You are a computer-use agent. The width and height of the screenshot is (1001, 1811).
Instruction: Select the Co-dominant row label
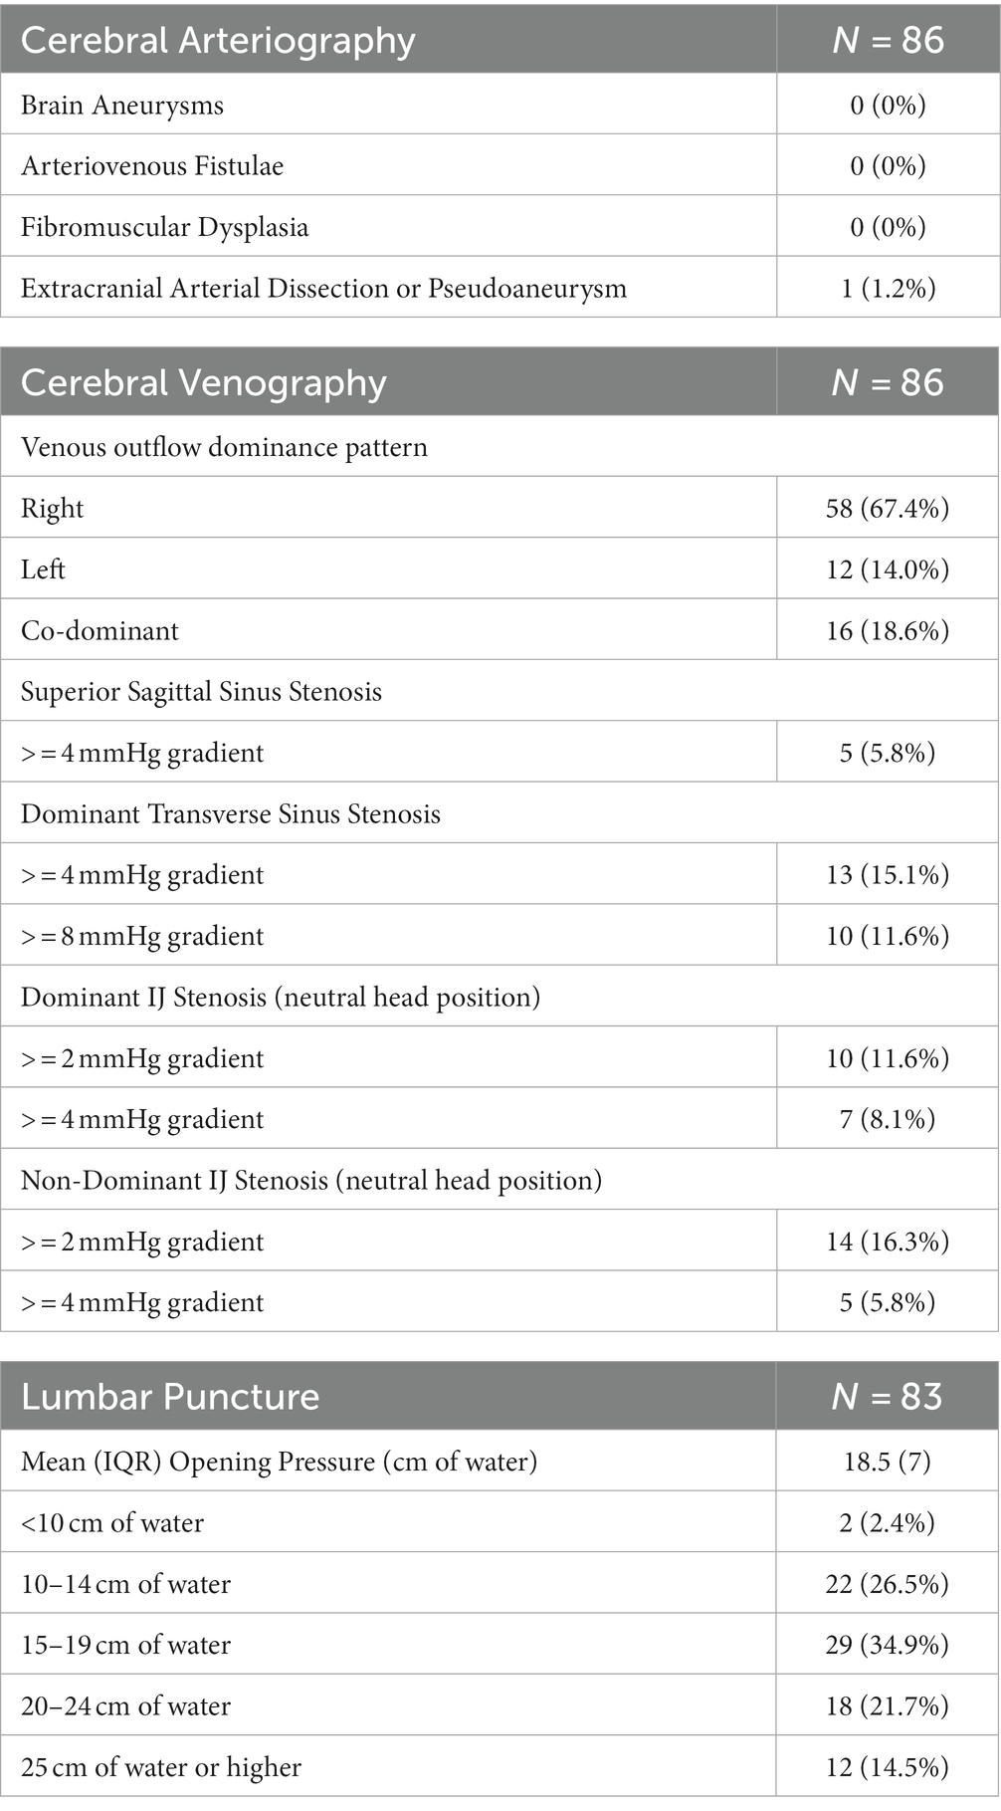click(x=100, y=631)
